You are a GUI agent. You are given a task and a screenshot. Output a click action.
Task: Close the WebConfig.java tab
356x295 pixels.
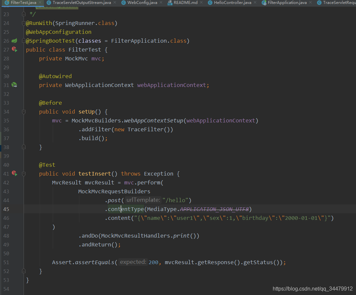coord(161,2)
